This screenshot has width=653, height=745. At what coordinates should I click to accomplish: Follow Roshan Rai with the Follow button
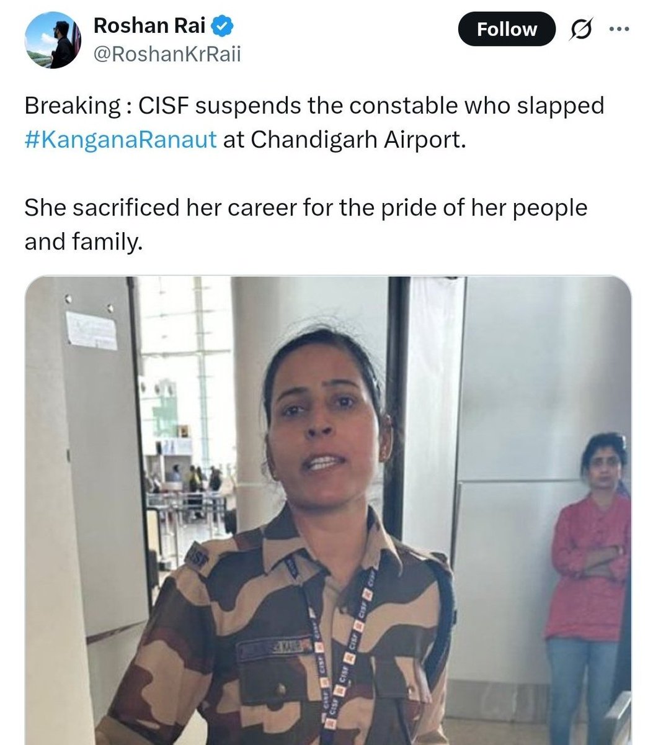(x=507, y=29)
